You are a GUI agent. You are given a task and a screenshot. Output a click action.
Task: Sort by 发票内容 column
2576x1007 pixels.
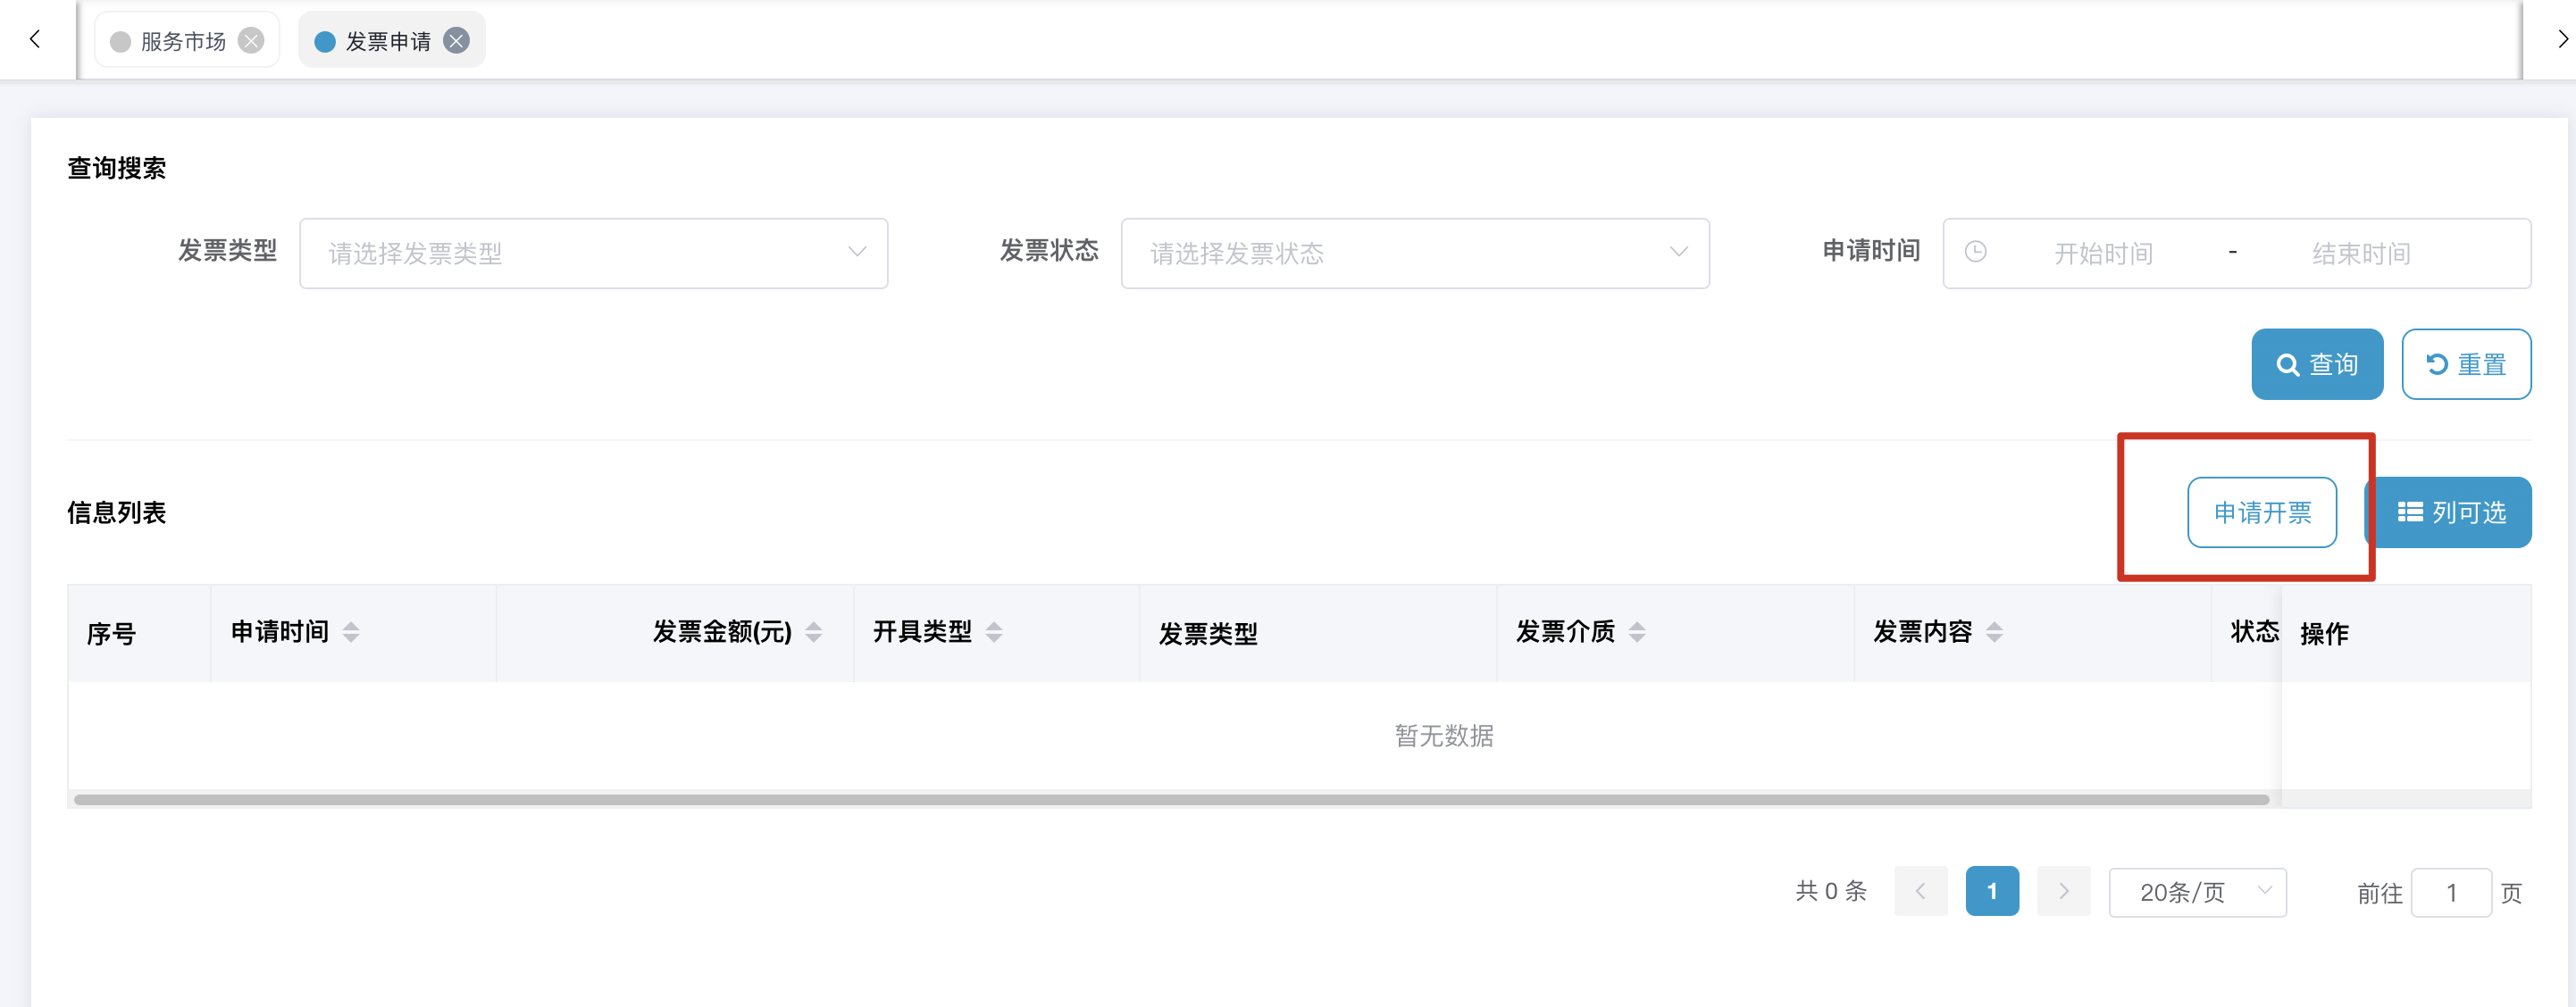[1994, 632]
